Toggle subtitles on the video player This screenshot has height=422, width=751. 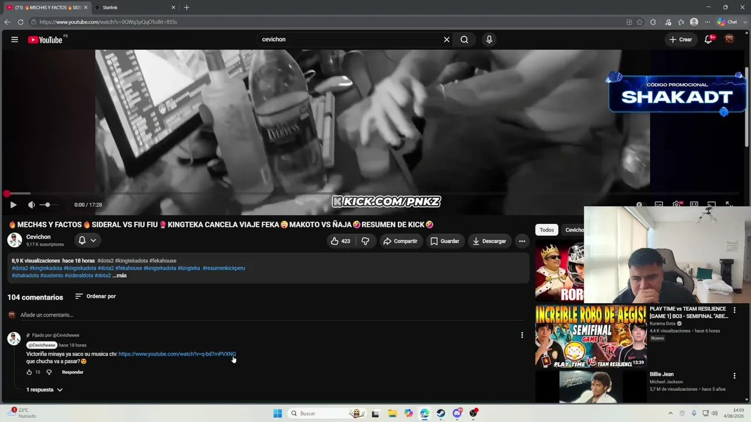pos(659,204)
